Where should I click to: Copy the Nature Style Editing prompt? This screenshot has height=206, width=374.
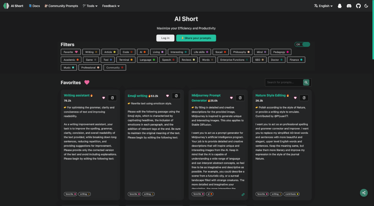click(x=304, y=98)
